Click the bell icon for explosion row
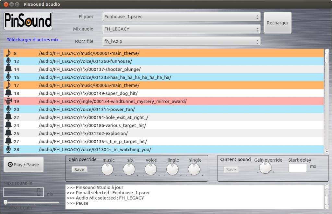Viewport: 332px width, 214px height. coord(8,134)
